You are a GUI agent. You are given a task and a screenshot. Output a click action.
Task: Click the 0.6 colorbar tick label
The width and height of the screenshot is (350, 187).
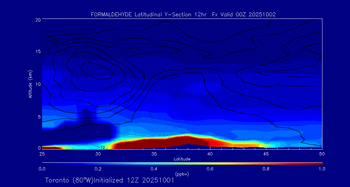coord(210,169)
